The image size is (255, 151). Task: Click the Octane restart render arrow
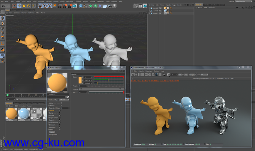(132, 75)
